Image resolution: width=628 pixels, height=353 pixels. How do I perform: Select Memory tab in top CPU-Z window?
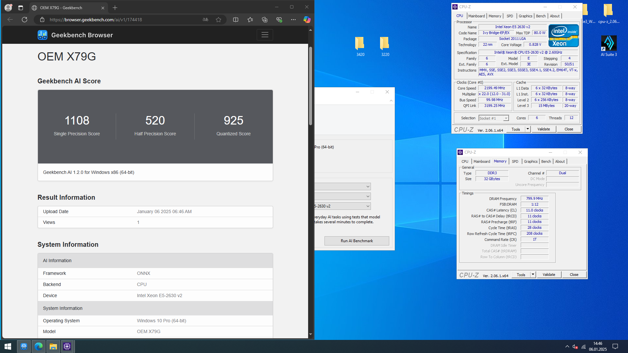(x=495, y=16)
